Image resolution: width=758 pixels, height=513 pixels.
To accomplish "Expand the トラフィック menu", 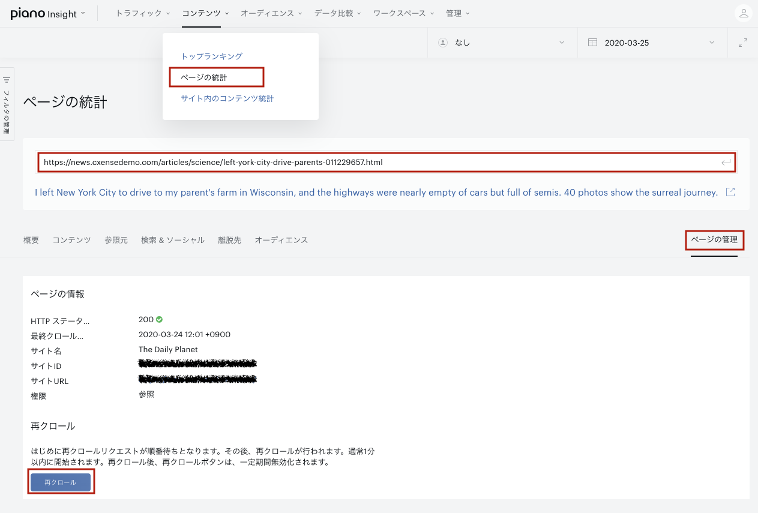I will pyautogui.click(x=143, y=13).
